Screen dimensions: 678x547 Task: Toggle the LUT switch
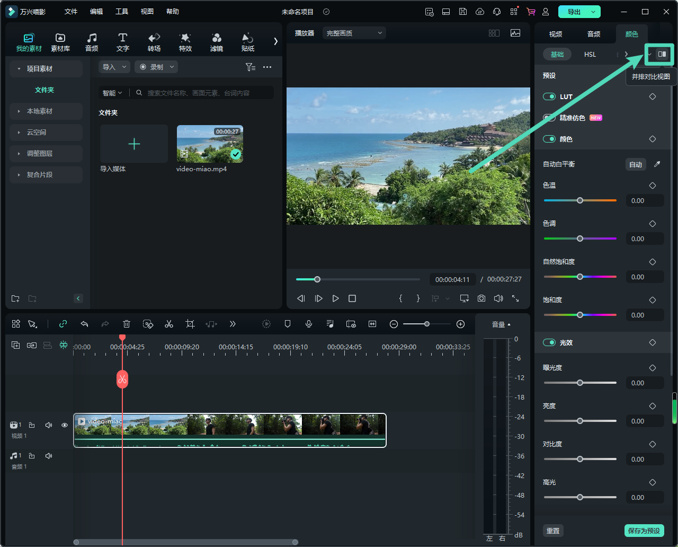point(549,96)
